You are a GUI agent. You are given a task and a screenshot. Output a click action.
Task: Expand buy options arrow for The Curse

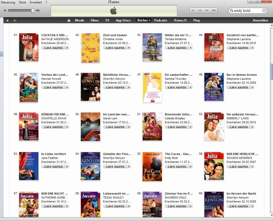click(x=191, y=167)
